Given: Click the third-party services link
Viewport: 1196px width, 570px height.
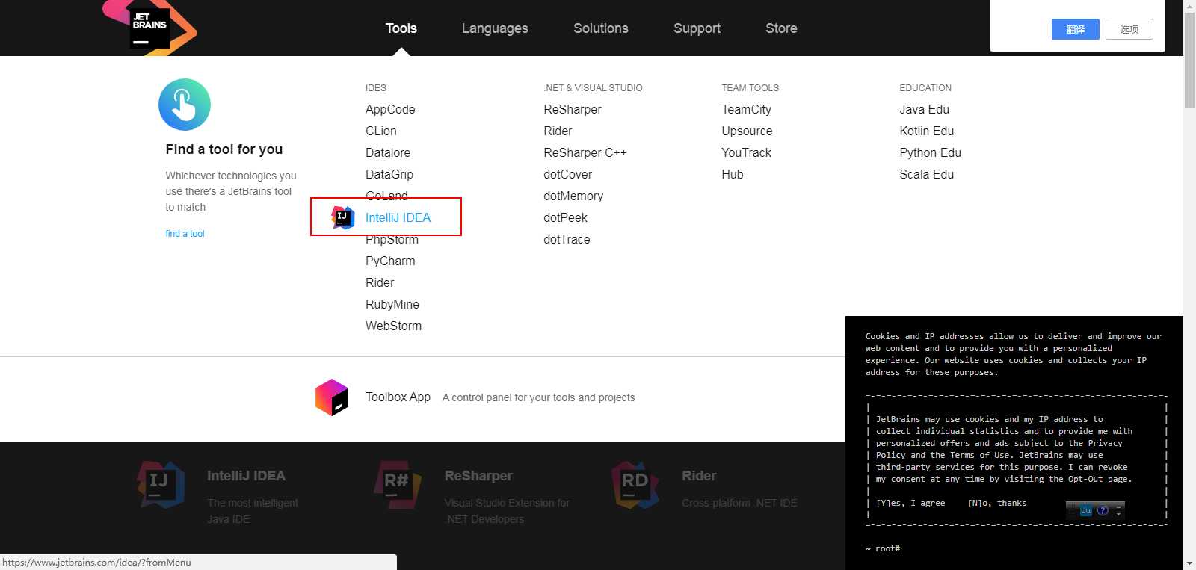Looking at the screenshot, I should pyautogui.click(x=925, y=467).
